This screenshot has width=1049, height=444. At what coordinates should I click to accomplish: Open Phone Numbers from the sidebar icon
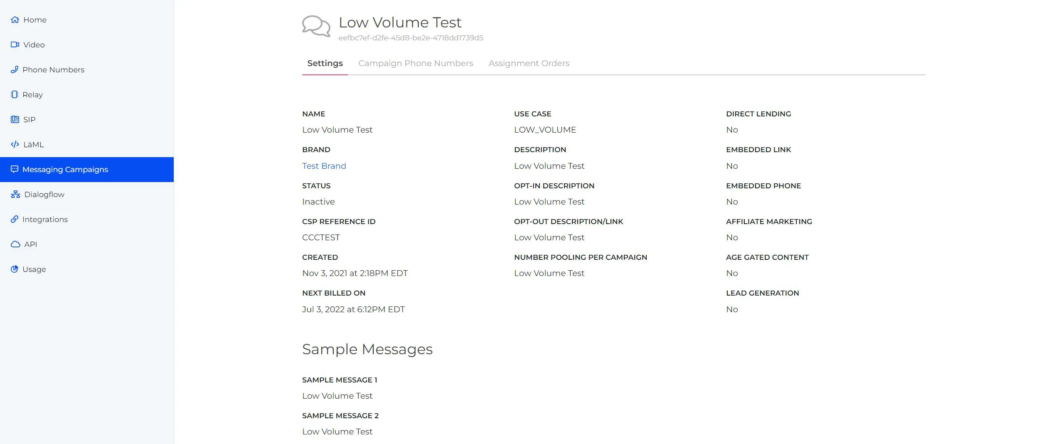click(x=15, y=69)
